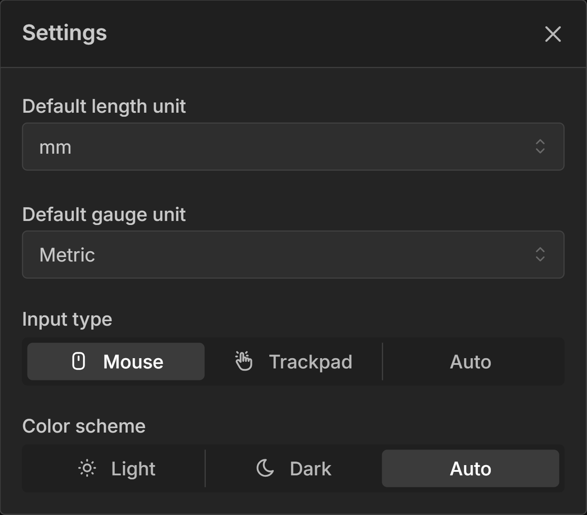Viewport: 587px width, 515px height.
Task: Click the "Input type" label
Action: (67, 319)
